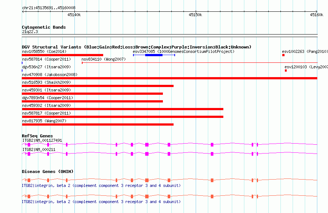Click the 45160k ruler tick label
This screenshot has height=213, width=328.
point(317,15)
